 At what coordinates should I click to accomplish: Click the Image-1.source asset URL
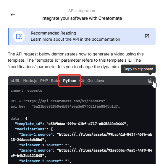click(81, 137)
